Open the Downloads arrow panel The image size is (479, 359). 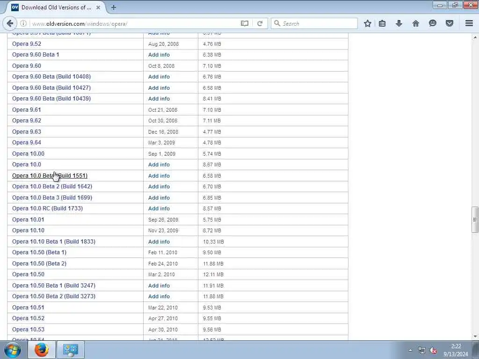399,23
